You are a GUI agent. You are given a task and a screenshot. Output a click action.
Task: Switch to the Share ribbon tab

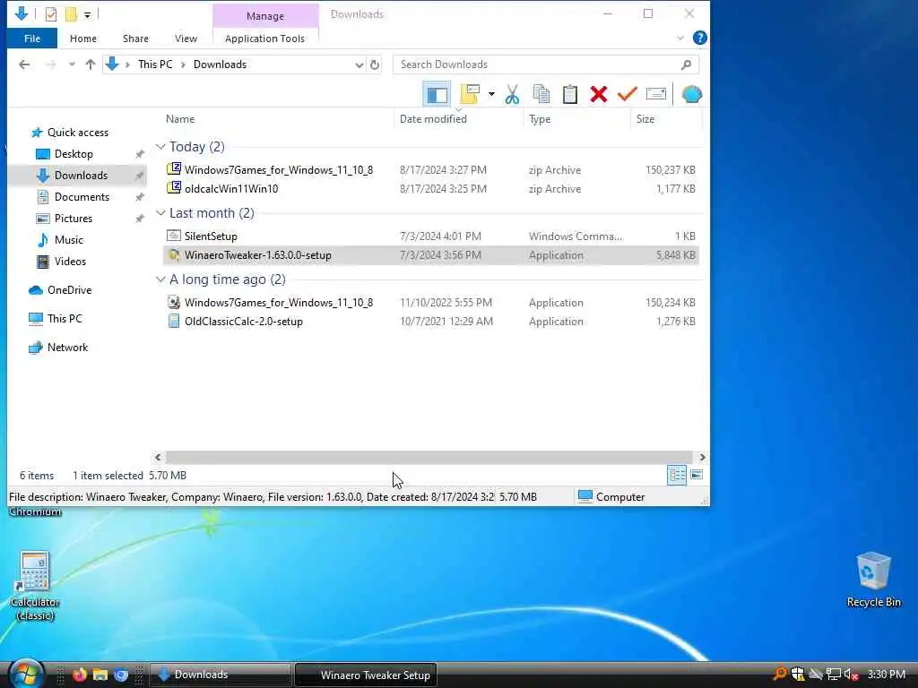tap(135, 39)
